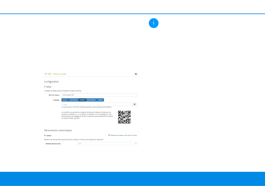
Task: Show password with the eye icon
Action: [135, 104]
